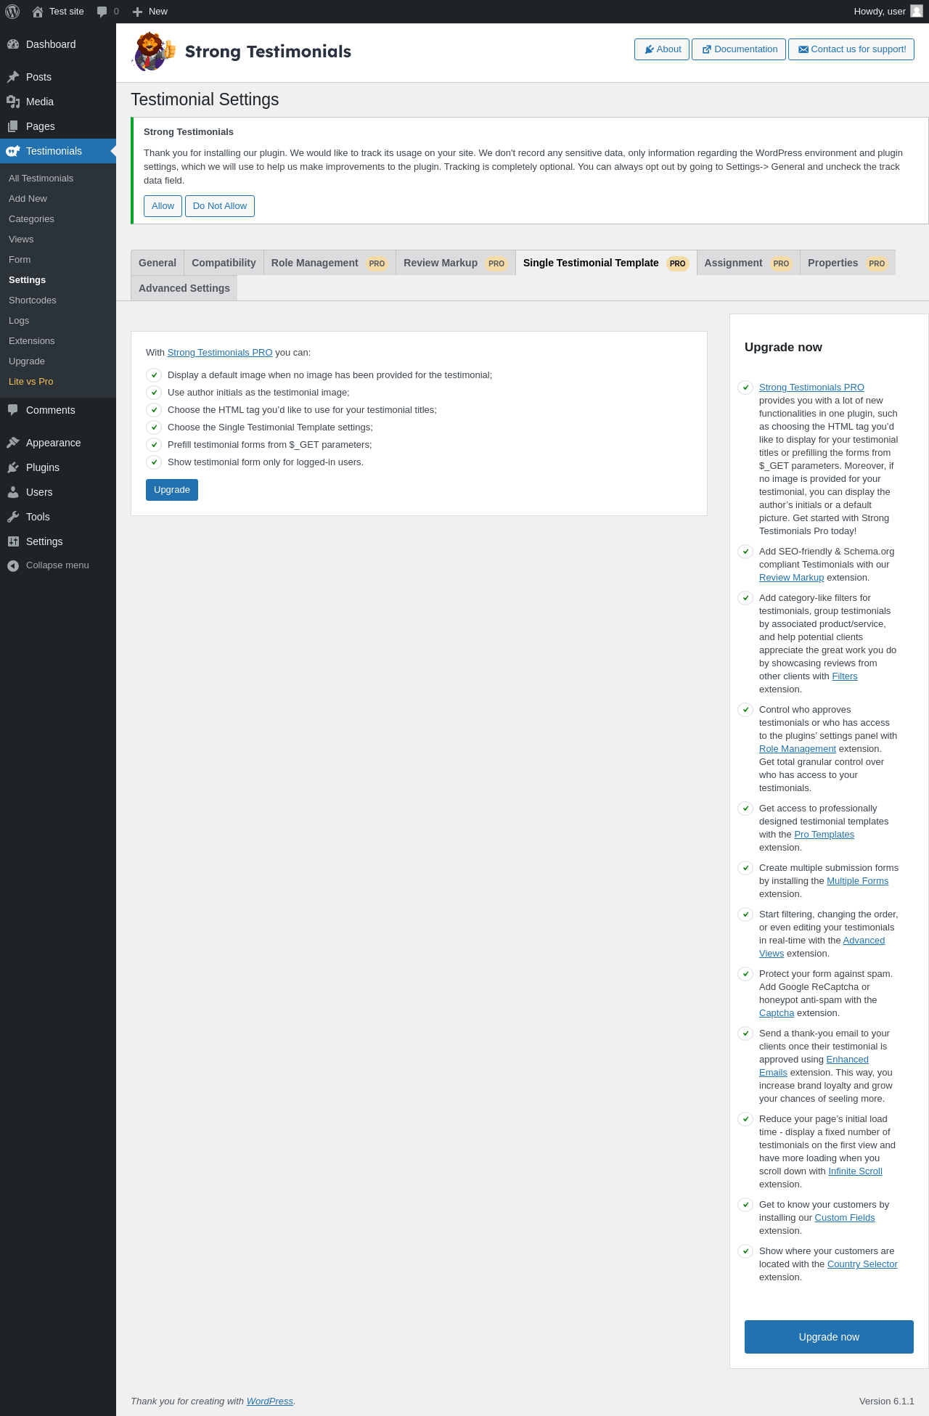929x1416 pixels.
Task: Open the Form submenu item
Action: [x=20, y=260]
